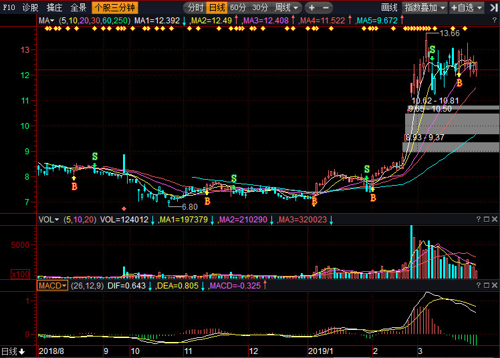Click the red diamond marker below the October candles
Image resolution: width=500 pixels, height=358 pixels.
click(x=124, y=208)
